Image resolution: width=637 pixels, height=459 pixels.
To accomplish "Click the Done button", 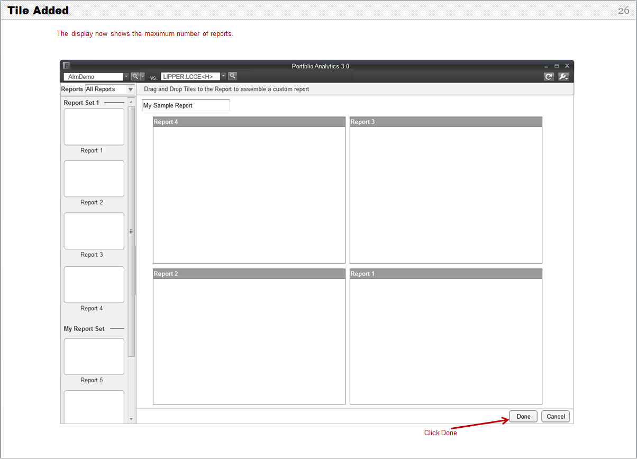I will pyautogui.click(x=523, y=417).
